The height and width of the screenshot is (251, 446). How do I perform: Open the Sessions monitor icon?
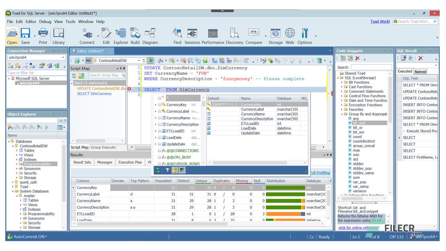(192, 35)
